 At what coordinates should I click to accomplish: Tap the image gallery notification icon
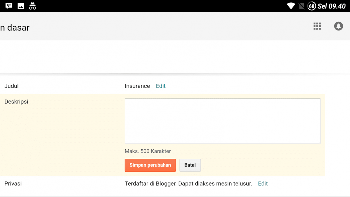tap(21, 6)
